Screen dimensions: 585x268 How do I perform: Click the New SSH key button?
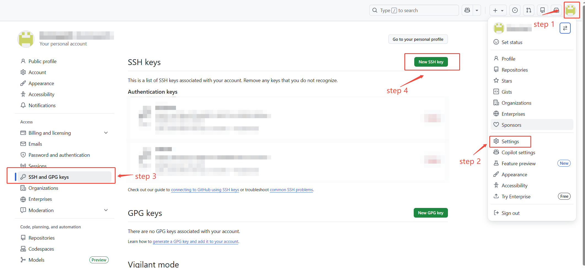point(431,62)
